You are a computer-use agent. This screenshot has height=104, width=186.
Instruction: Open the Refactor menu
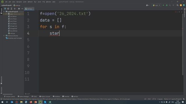30,2
